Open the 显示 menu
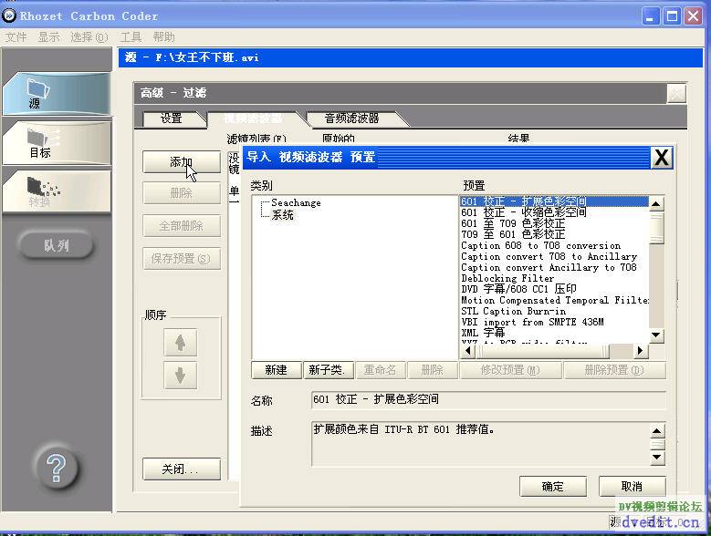This screenshot has width=711, height=536. click(x=48, y=37)
